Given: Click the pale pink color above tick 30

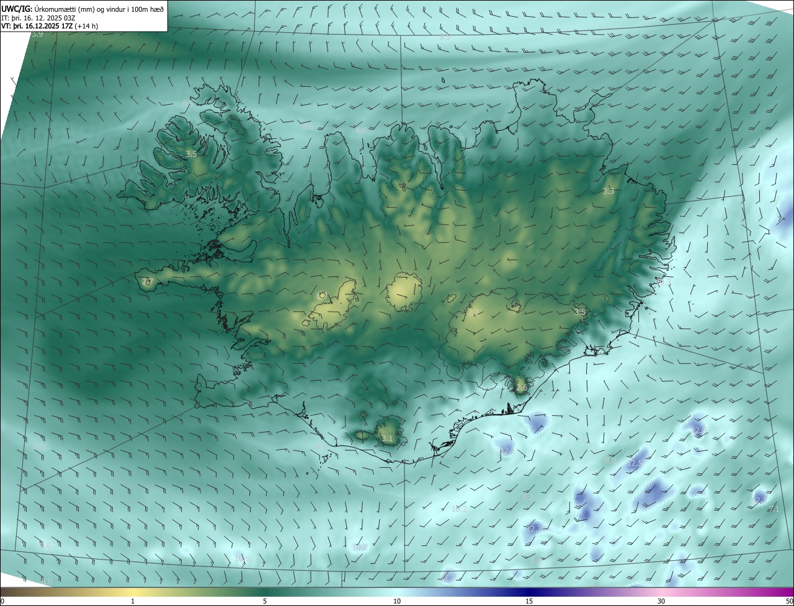Looking at the screenshot, I should point(661,592).
